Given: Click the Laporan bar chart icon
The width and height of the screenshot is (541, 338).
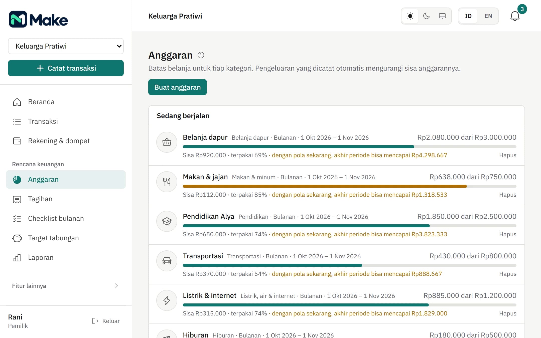Looking at the screenshot, I should coord(17,258).
